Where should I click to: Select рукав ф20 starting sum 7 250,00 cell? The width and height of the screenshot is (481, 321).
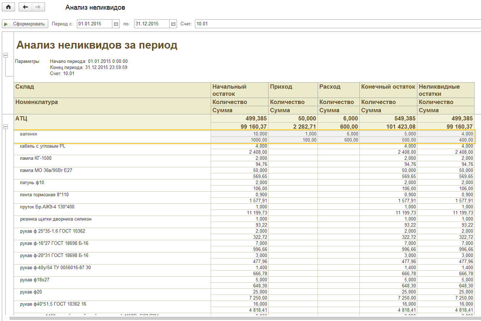240,298
